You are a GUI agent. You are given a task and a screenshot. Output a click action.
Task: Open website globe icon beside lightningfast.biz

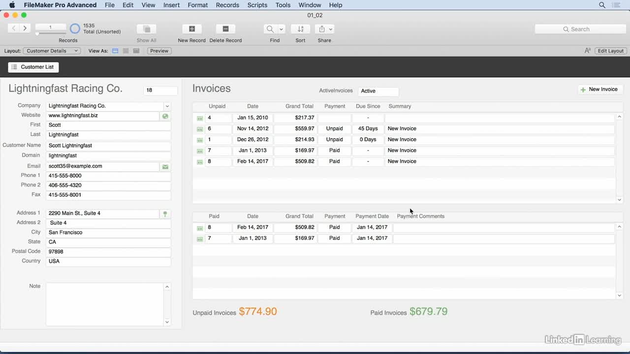[x=165, y=116]
